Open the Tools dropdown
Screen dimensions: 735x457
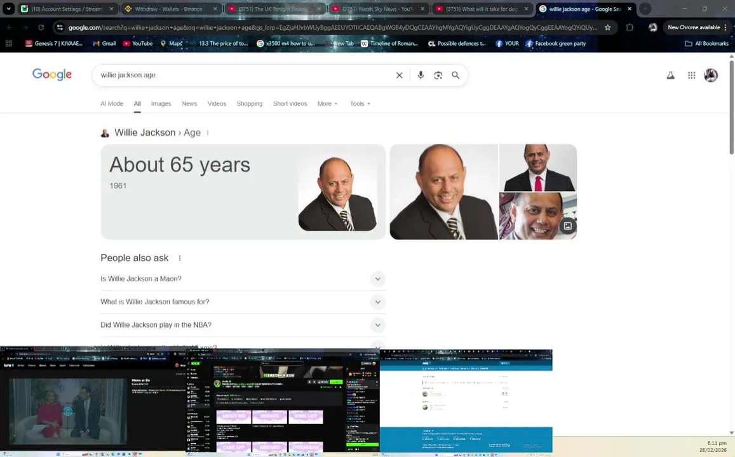tap(360, 103)
